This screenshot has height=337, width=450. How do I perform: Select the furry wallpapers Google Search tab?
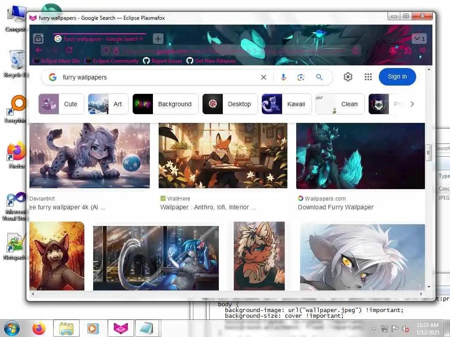tap(99, 39)
